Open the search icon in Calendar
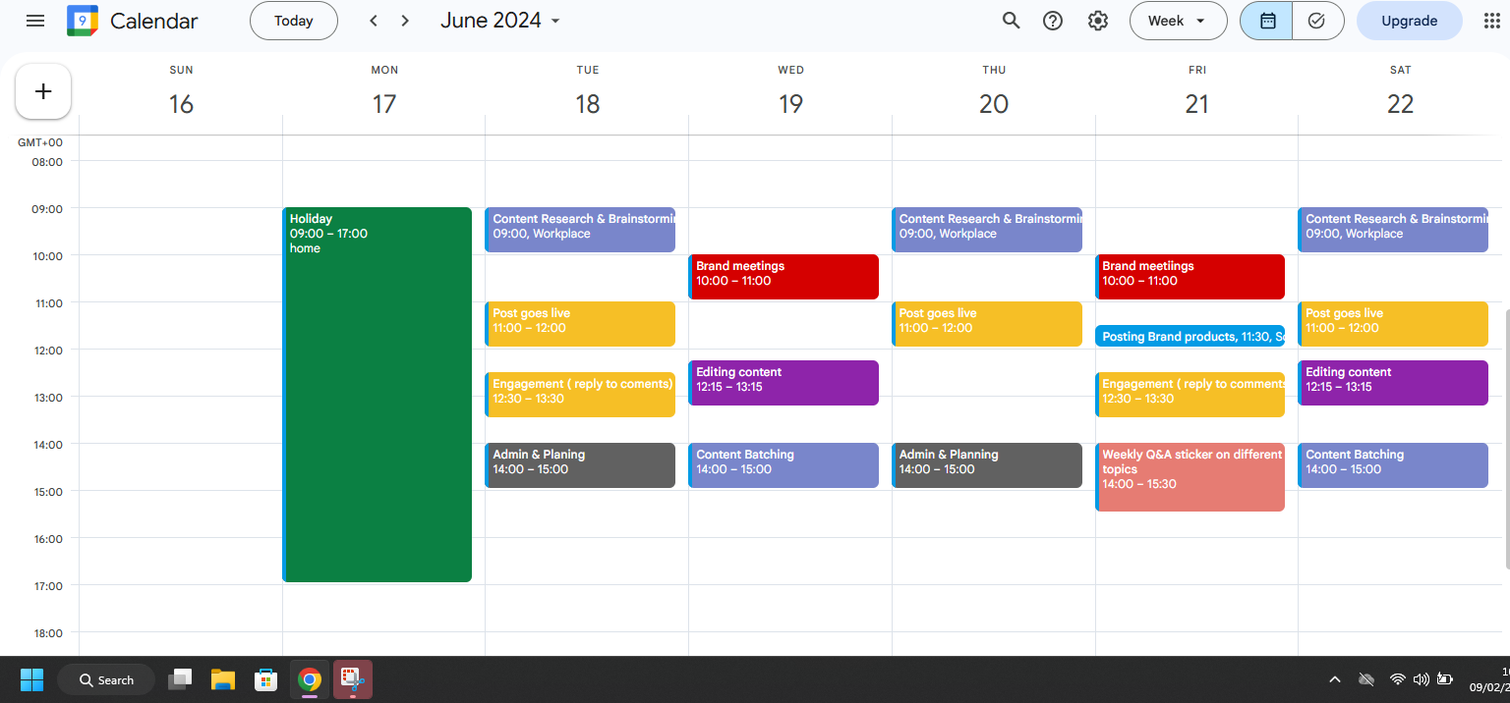Image resolution: width=1510 pixels, height=703 pixels. [1011, 20]
